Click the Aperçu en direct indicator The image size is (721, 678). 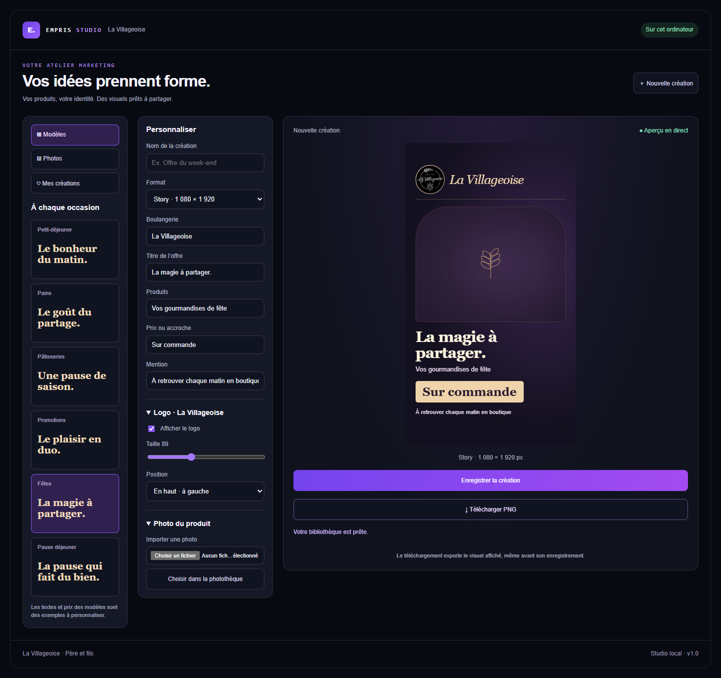click(x=663, y=130)
